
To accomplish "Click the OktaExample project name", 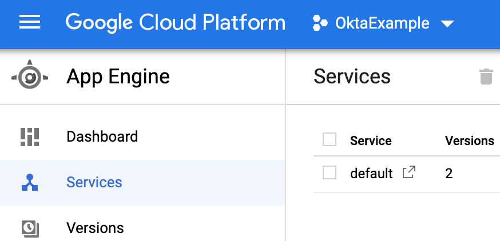I will coord(382,23).
